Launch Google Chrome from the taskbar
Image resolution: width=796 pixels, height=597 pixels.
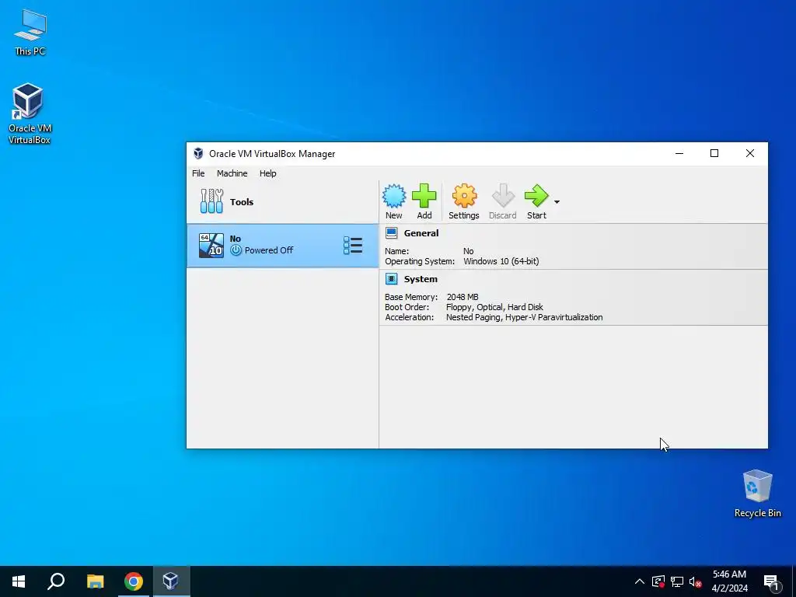click(x=134, y=581)
